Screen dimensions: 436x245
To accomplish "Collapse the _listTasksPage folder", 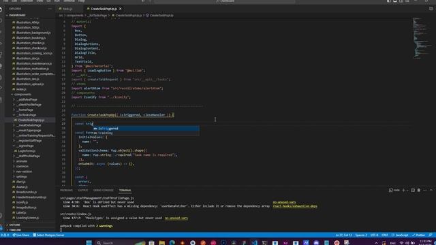I will point(27,115).
